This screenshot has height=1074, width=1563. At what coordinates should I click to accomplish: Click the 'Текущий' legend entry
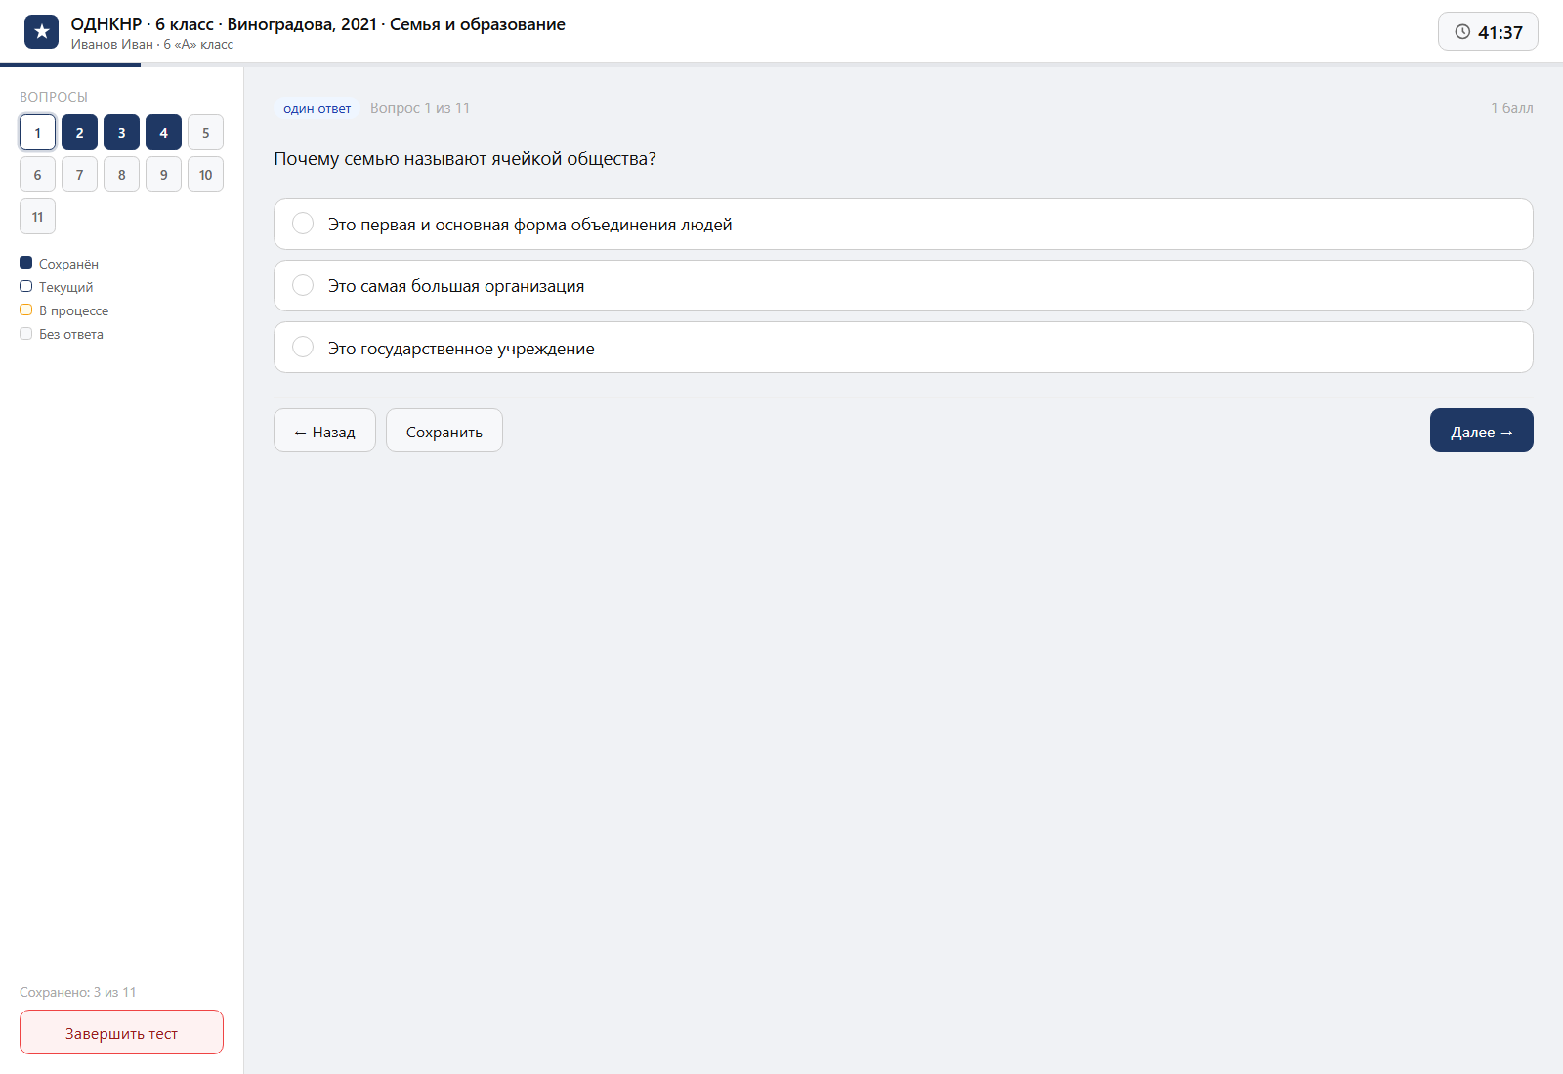[x=57, y=287]
